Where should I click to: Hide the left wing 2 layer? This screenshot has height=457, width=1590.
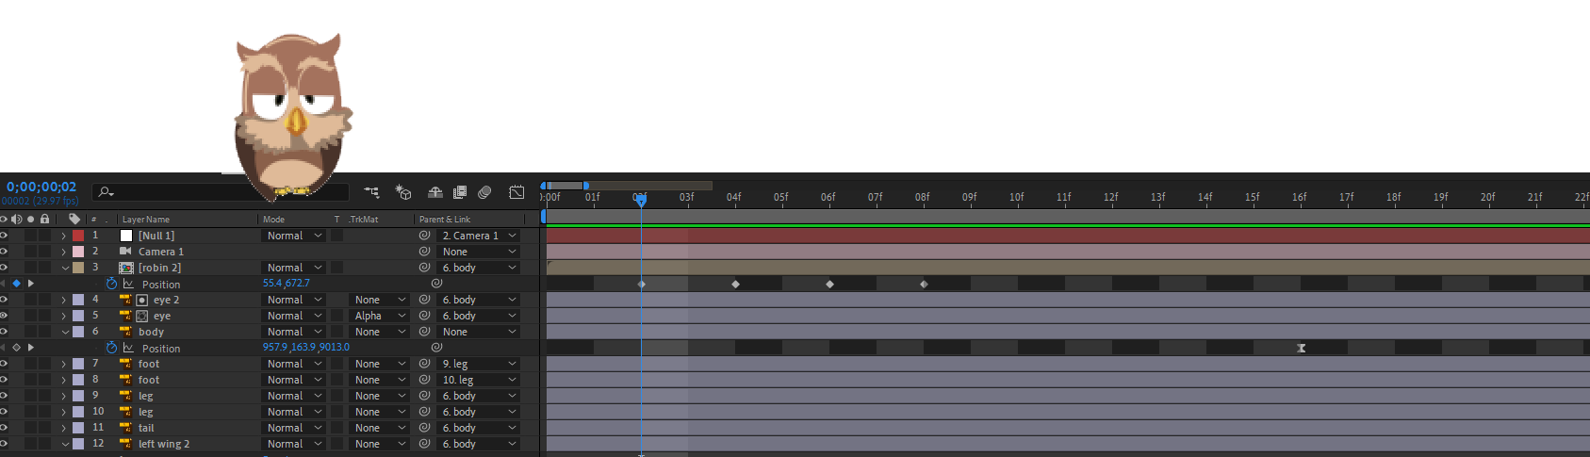[4, 444]
